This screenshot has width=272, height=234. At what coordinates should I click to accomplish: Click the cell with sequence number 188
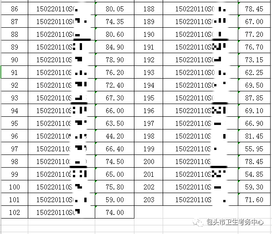point(149,9)
